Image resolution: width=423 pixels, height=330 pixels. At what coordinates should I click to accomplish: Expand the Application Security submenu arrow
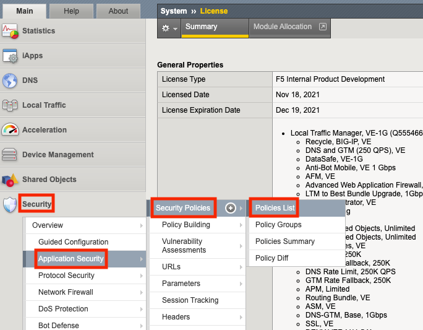pos(142,259)
